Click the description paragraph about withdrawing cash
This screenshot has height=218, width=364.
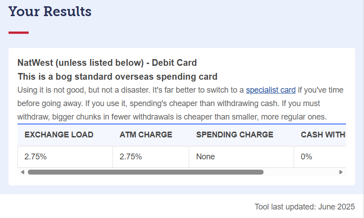[180, 103]
